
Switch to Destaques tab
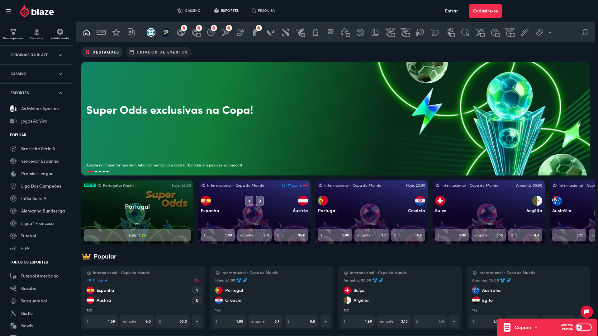point(102,52)
